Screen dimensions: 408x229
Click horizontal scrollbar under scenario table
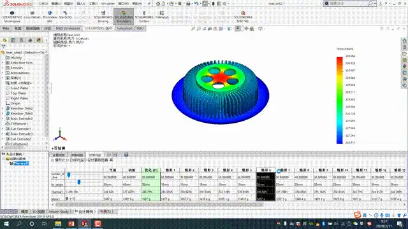pos(159,205)
